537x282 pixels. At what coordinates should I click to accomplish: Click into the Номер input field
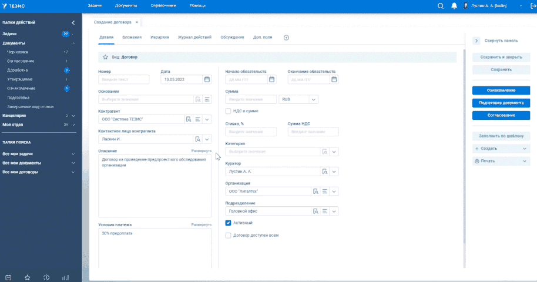(x=123, y=79)
